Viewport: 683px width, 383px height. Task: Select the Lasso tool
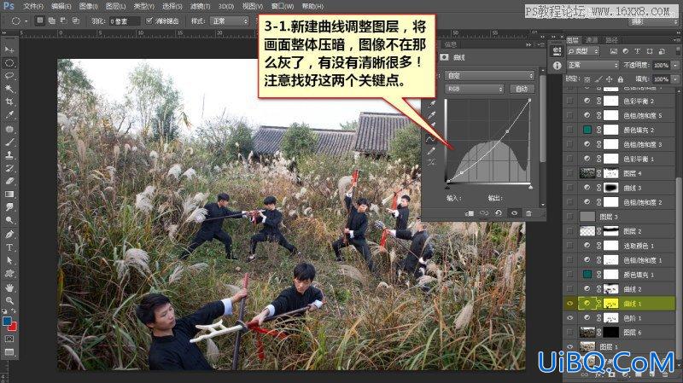(9, 76)
